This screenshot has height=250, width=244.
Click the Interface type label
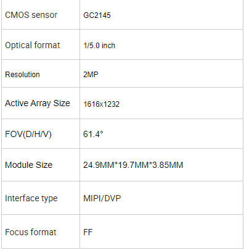[x=31, y=198]
